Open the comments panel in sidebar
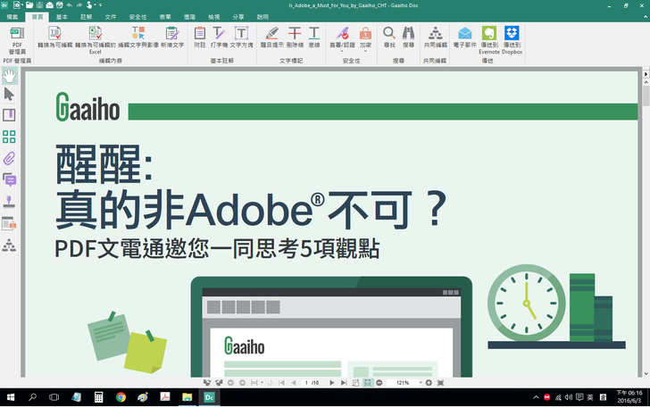650x408 pixels. pos(9,180)
